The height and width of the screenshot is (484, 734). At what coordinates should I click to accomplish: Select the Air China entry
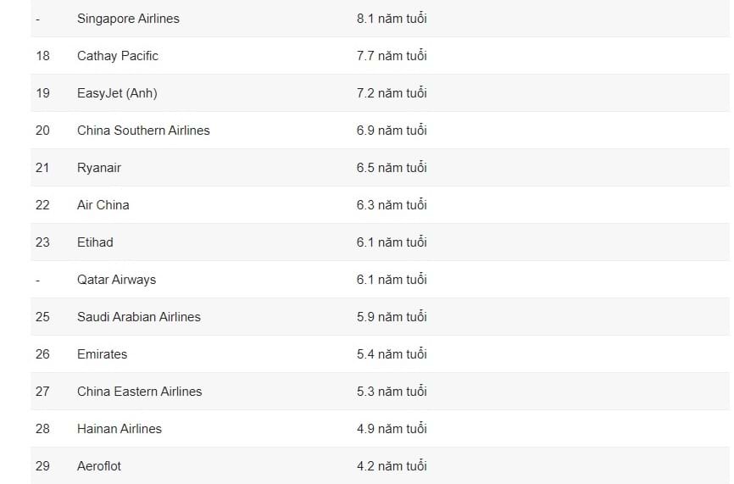click(x=103, y=205)
